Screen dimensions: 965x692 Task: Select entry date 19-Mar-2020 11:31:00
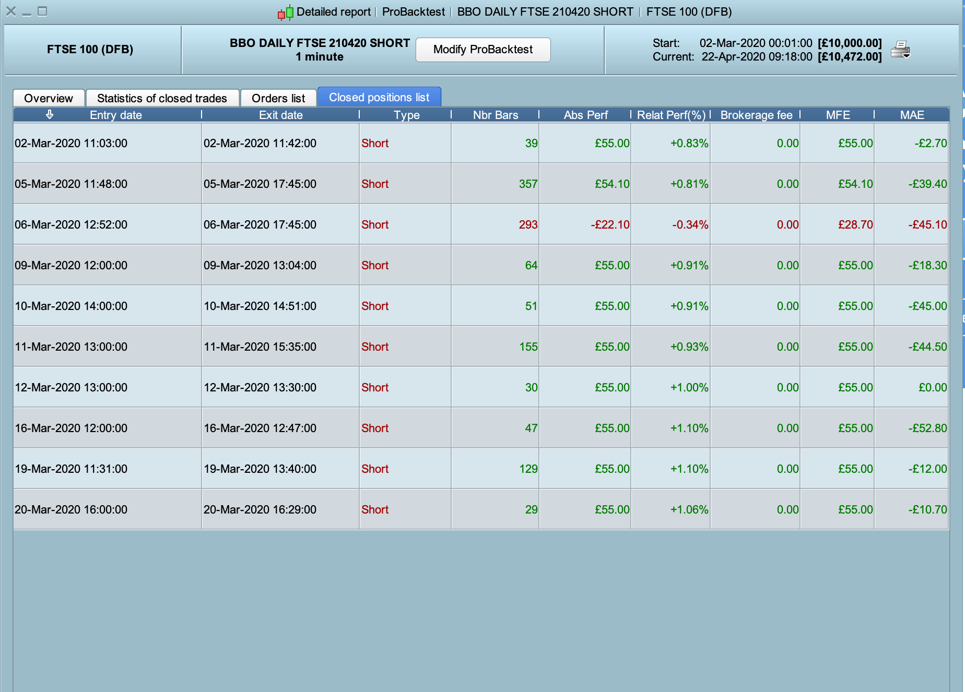tap(71, 469)
